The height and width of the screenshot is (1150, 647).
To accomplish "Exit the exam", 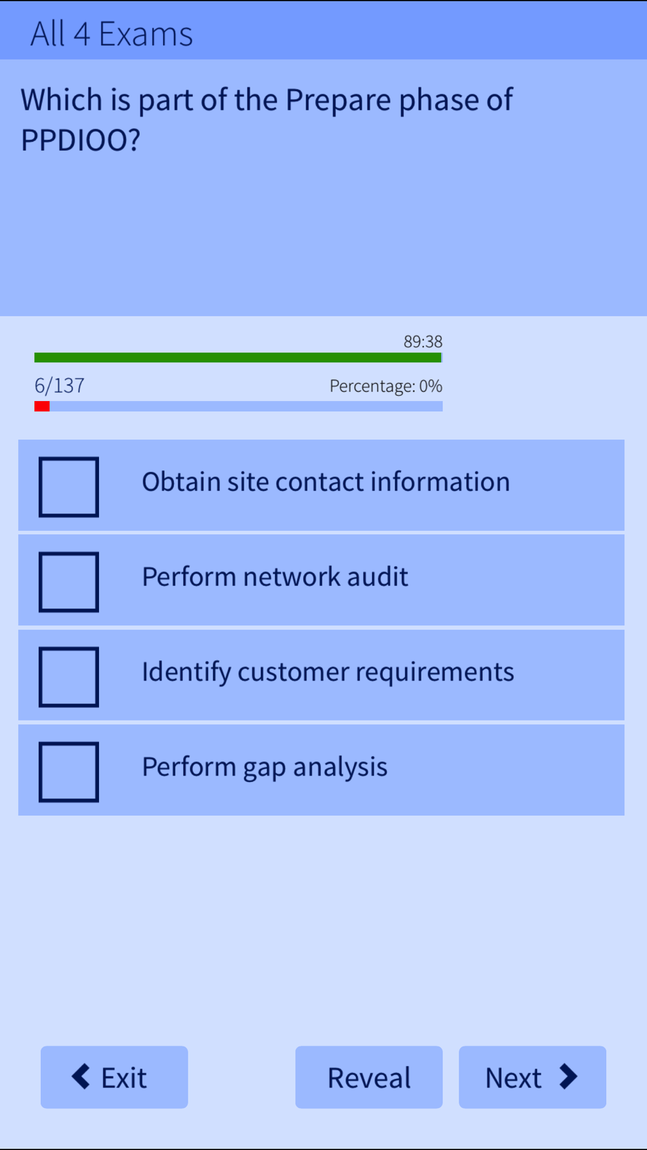I will [x=115, y=1078].
